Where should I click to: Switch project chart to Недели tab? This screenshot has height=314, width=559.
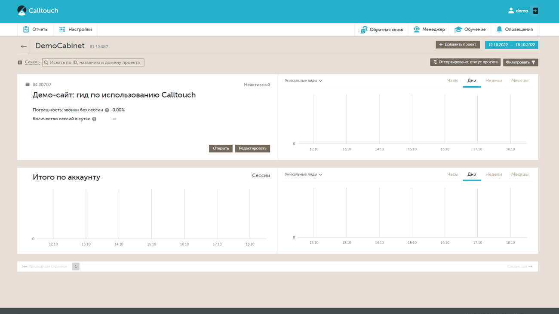click(x=493, y=81)
